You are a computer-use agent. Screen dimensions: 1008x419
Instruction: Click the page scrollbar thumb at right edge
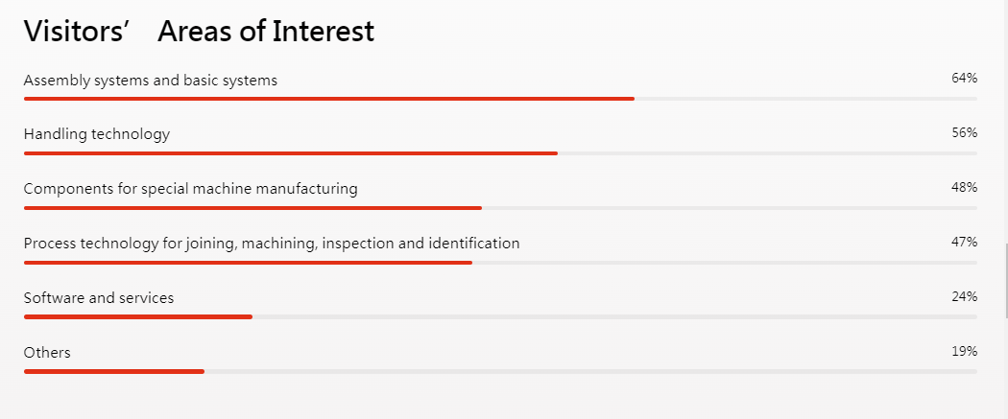1005,280
